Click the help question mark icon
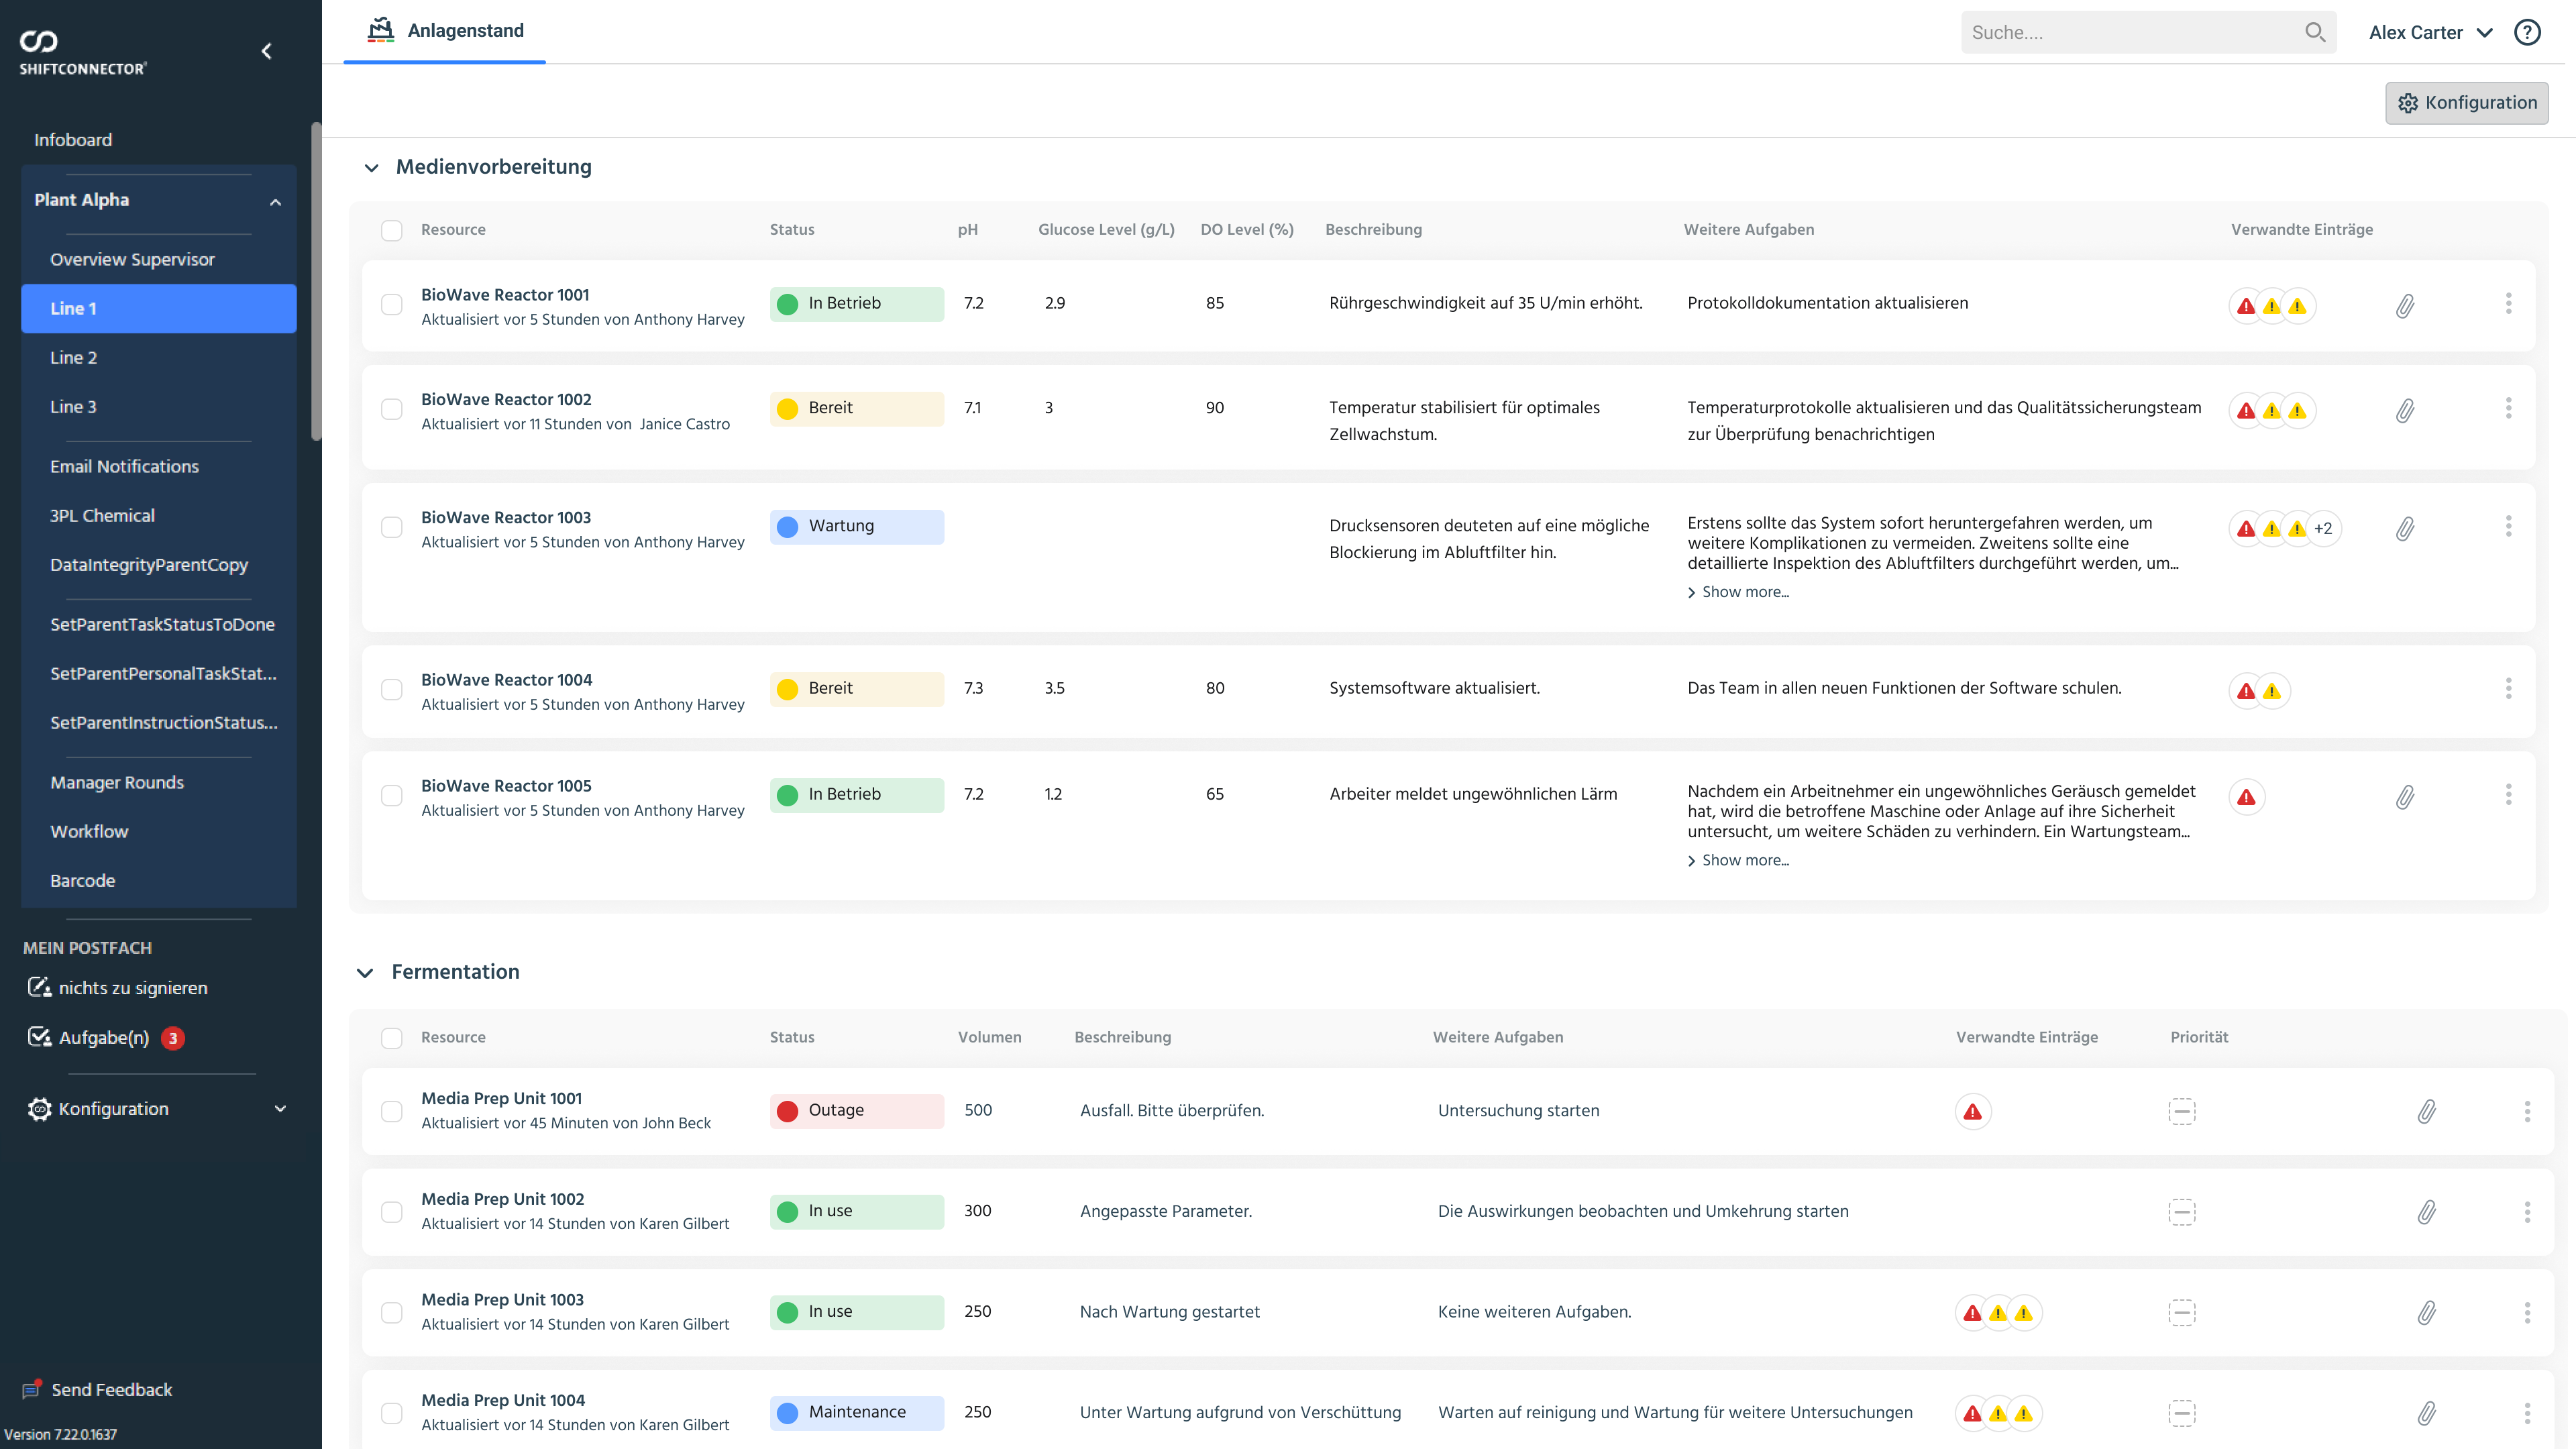The width and height of the screenshot is (2576, 1449). point(2527,32)
